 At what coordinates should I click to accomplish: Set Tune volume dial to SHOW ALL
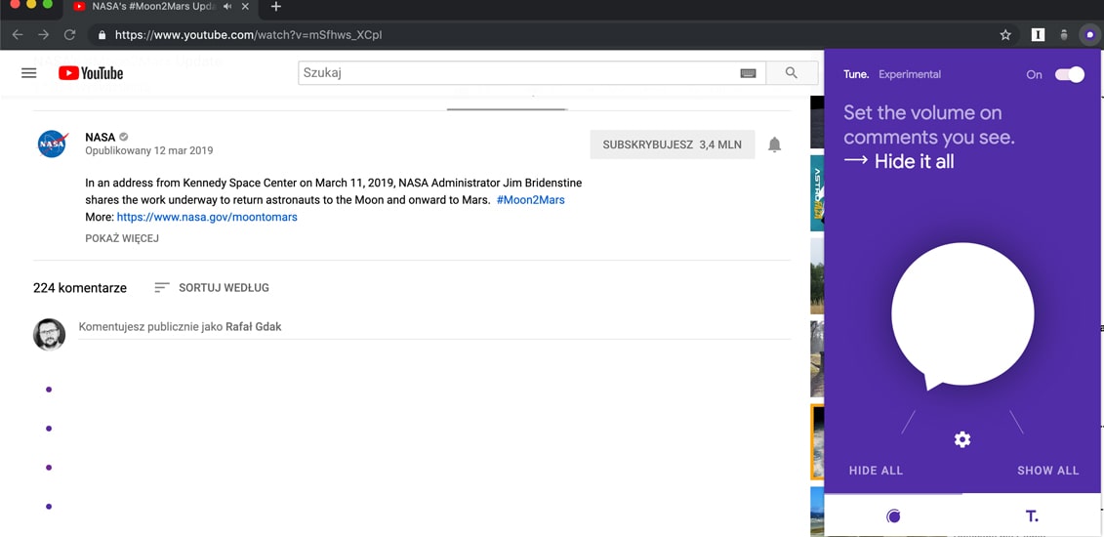pos(1047,471)
